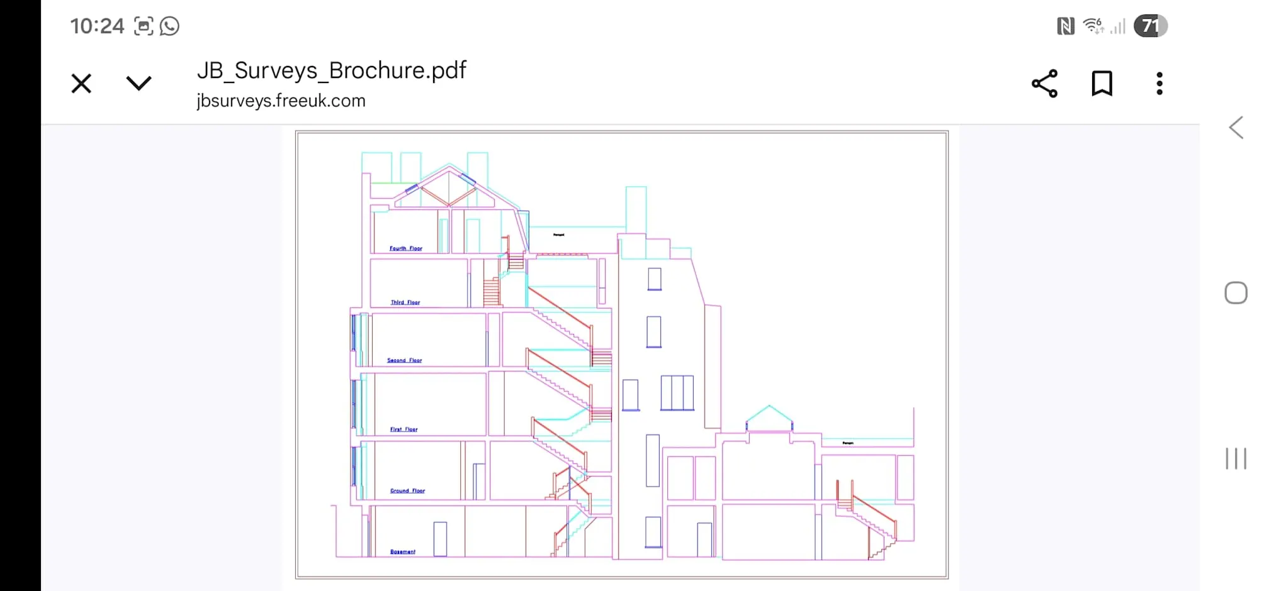
Task: Click the Basement label in drawing
Action: [x=402, y=551]
